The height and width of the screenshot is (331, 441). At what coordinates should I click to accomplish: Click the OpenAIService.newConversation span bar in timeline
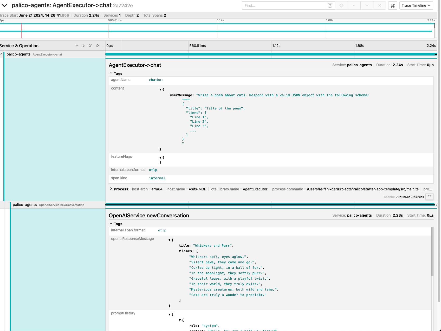pos(270,205)
